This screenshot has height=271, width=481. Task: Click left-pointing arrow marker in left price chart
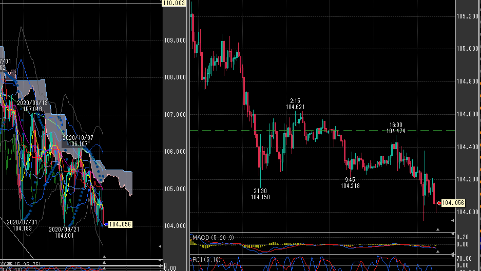pos(160,246)
